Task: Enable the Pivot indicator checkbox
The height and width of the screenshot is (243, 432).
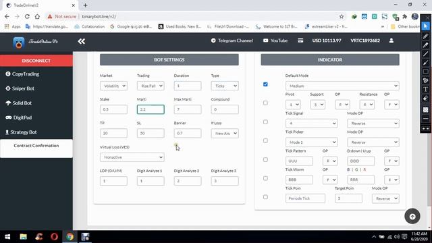Action: (x=265, y=103)
